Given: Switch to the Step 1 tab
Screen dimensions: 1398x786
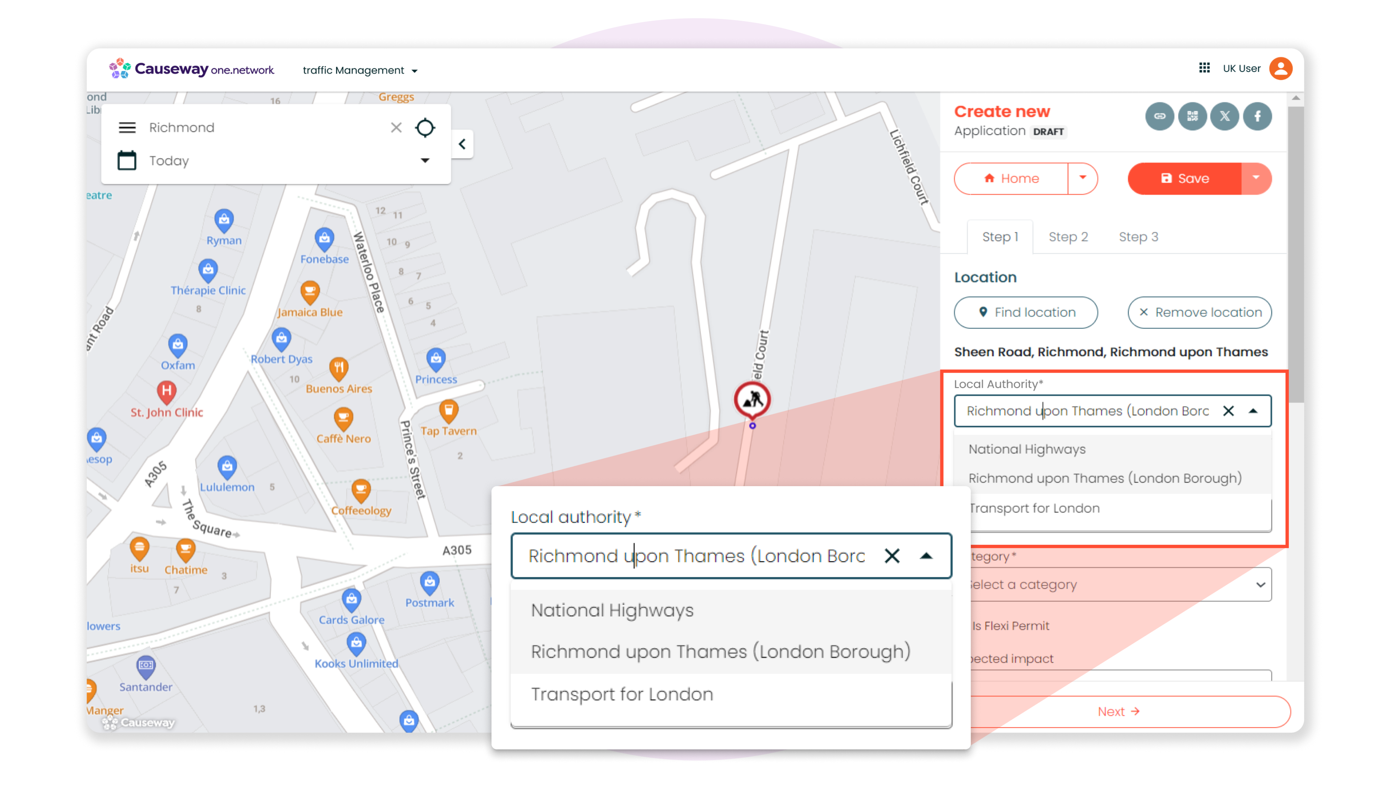Looking at the screenshot, I should (1000, 237).
